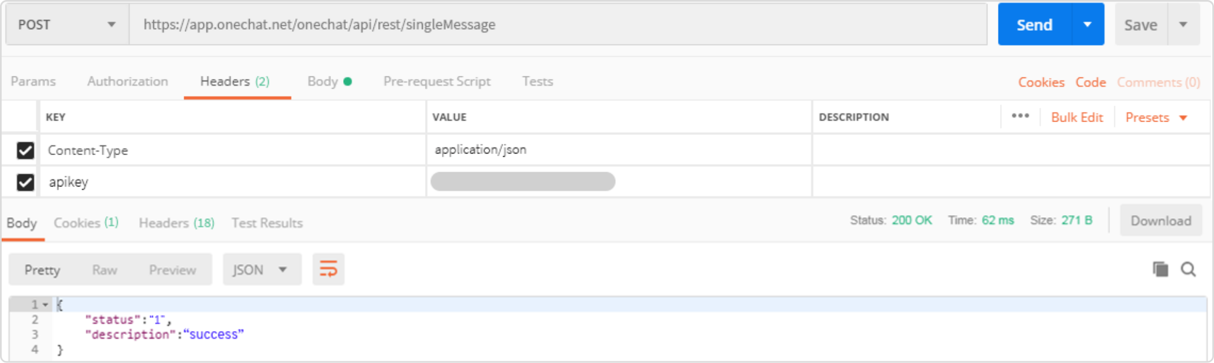This screenshot has height=363, width=1214.
Task: Click the VALUE column header
Action: tap(449, 117)
